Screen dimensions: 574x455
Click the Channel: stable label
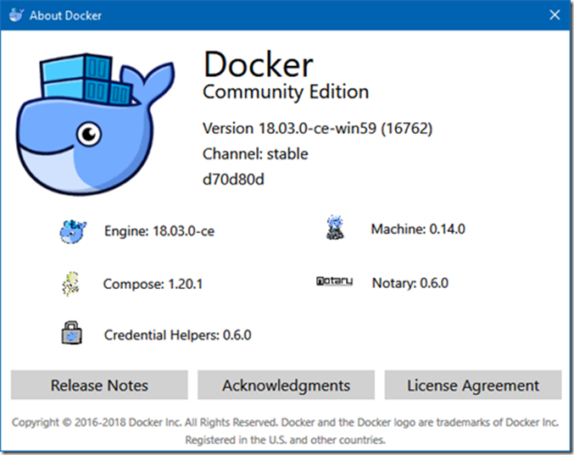255,154
